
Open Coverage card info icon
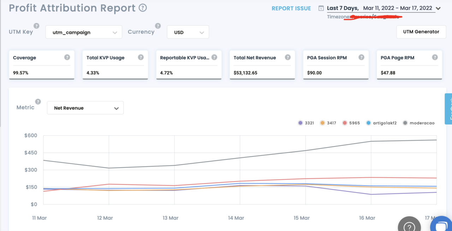click(x=67, y=57)
